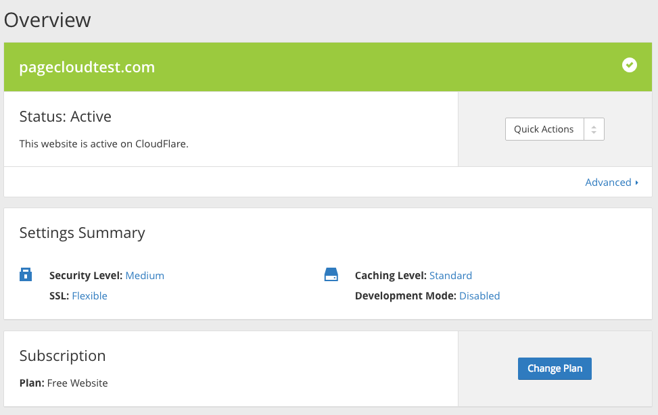Click the Settings Summary heading

click(x=83, y=233)
